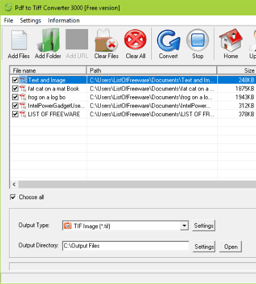The height and width of the screenshot is (284, 256).
Task: Select the 'frog on a log bo' file name
Action: pos(47,97)
